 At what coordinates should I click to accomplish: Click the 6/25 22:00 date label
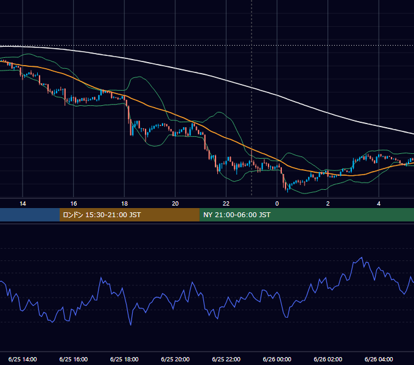[x=226, y=359]
